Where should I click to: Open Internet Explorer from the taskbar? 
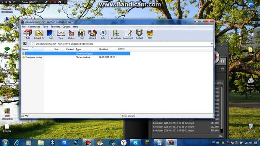17,142
